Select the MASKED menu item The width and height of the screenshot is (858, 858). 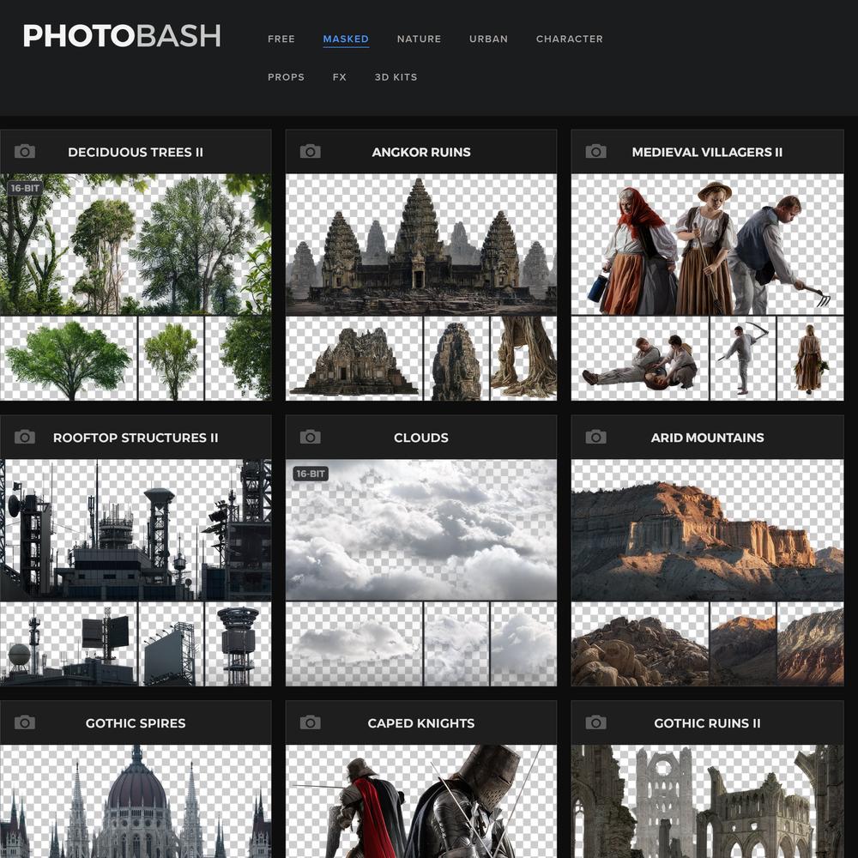pyautogui.click(x=346, y=39)
